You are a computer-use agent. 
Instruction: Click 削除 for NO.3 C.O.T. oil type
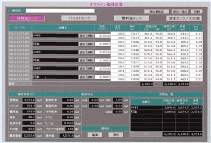click(x=90, y=52)
